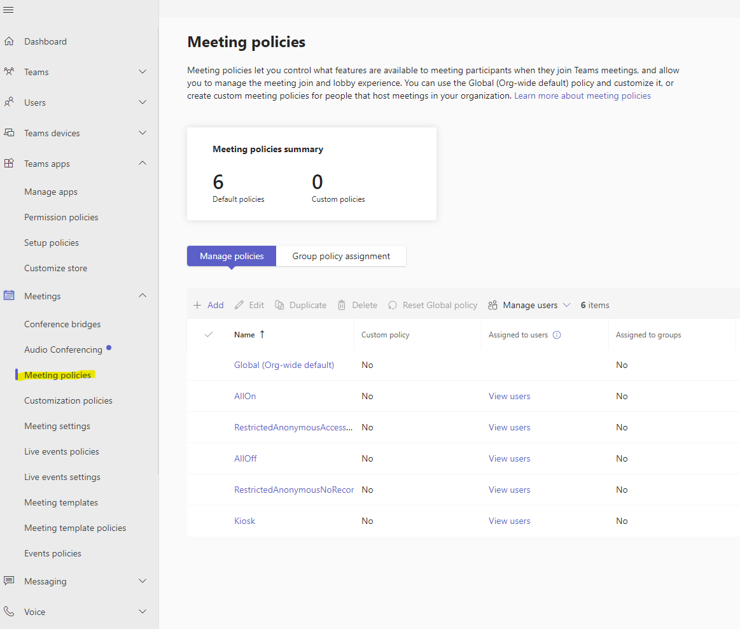Click the Name column sort arrow
This screenshot has height=629, width=740.
[x=262, y=334]
